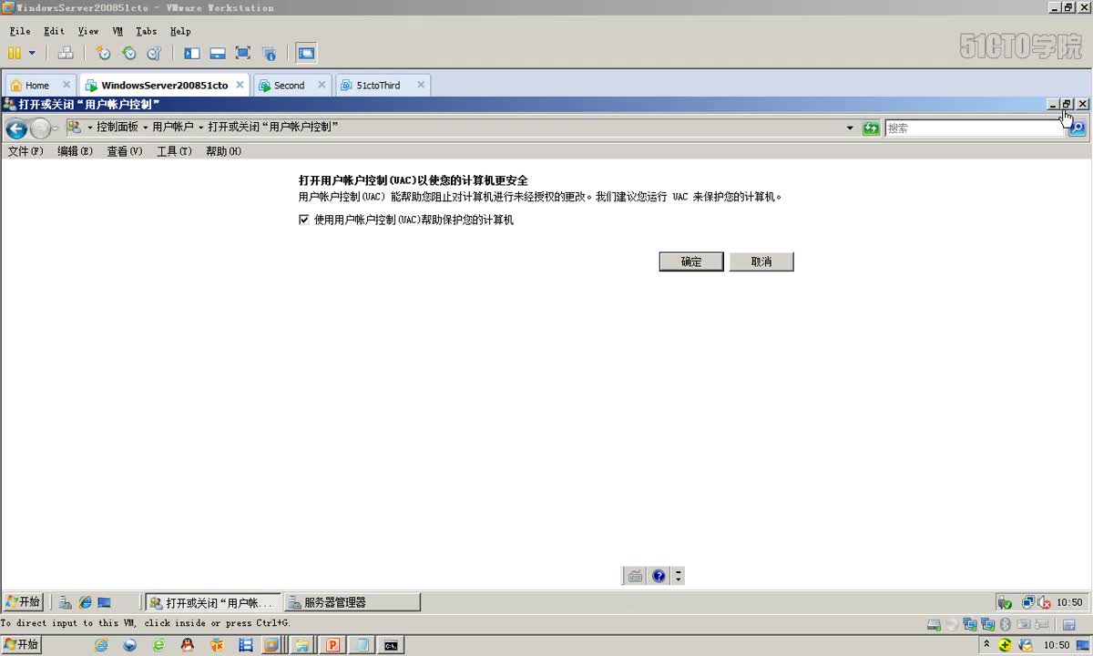The image size is (1093, 656).
Task: Open command prompt icon in host taskbar
Action: coord(391,645)
